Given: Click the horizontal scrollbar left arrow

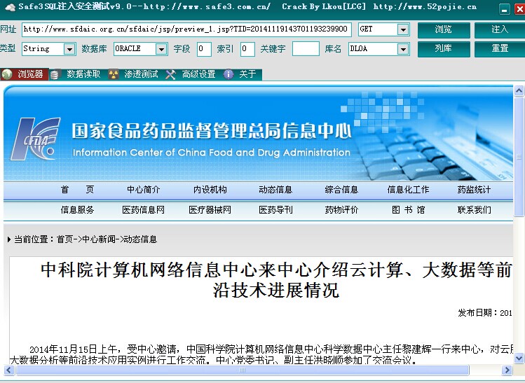Looking at the screenshot, I should (x=8, y=370).
